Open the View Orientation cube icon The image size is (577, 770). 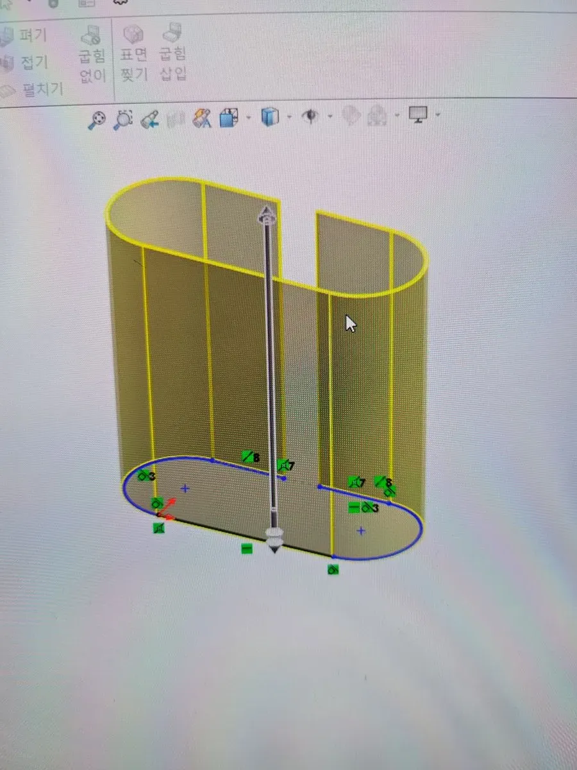(x=229, y=118)
